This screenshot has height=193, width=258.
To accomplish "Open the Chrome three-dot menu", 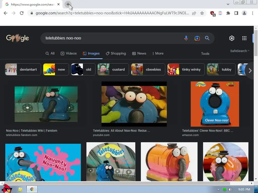I will (x=252, y=13).
